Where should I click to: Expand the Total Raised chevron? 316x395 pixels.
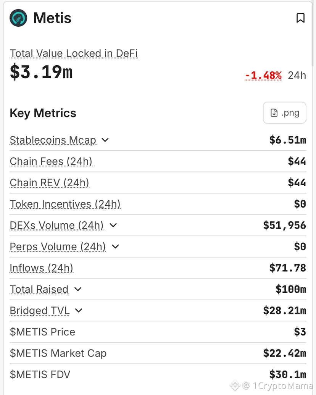78,289
